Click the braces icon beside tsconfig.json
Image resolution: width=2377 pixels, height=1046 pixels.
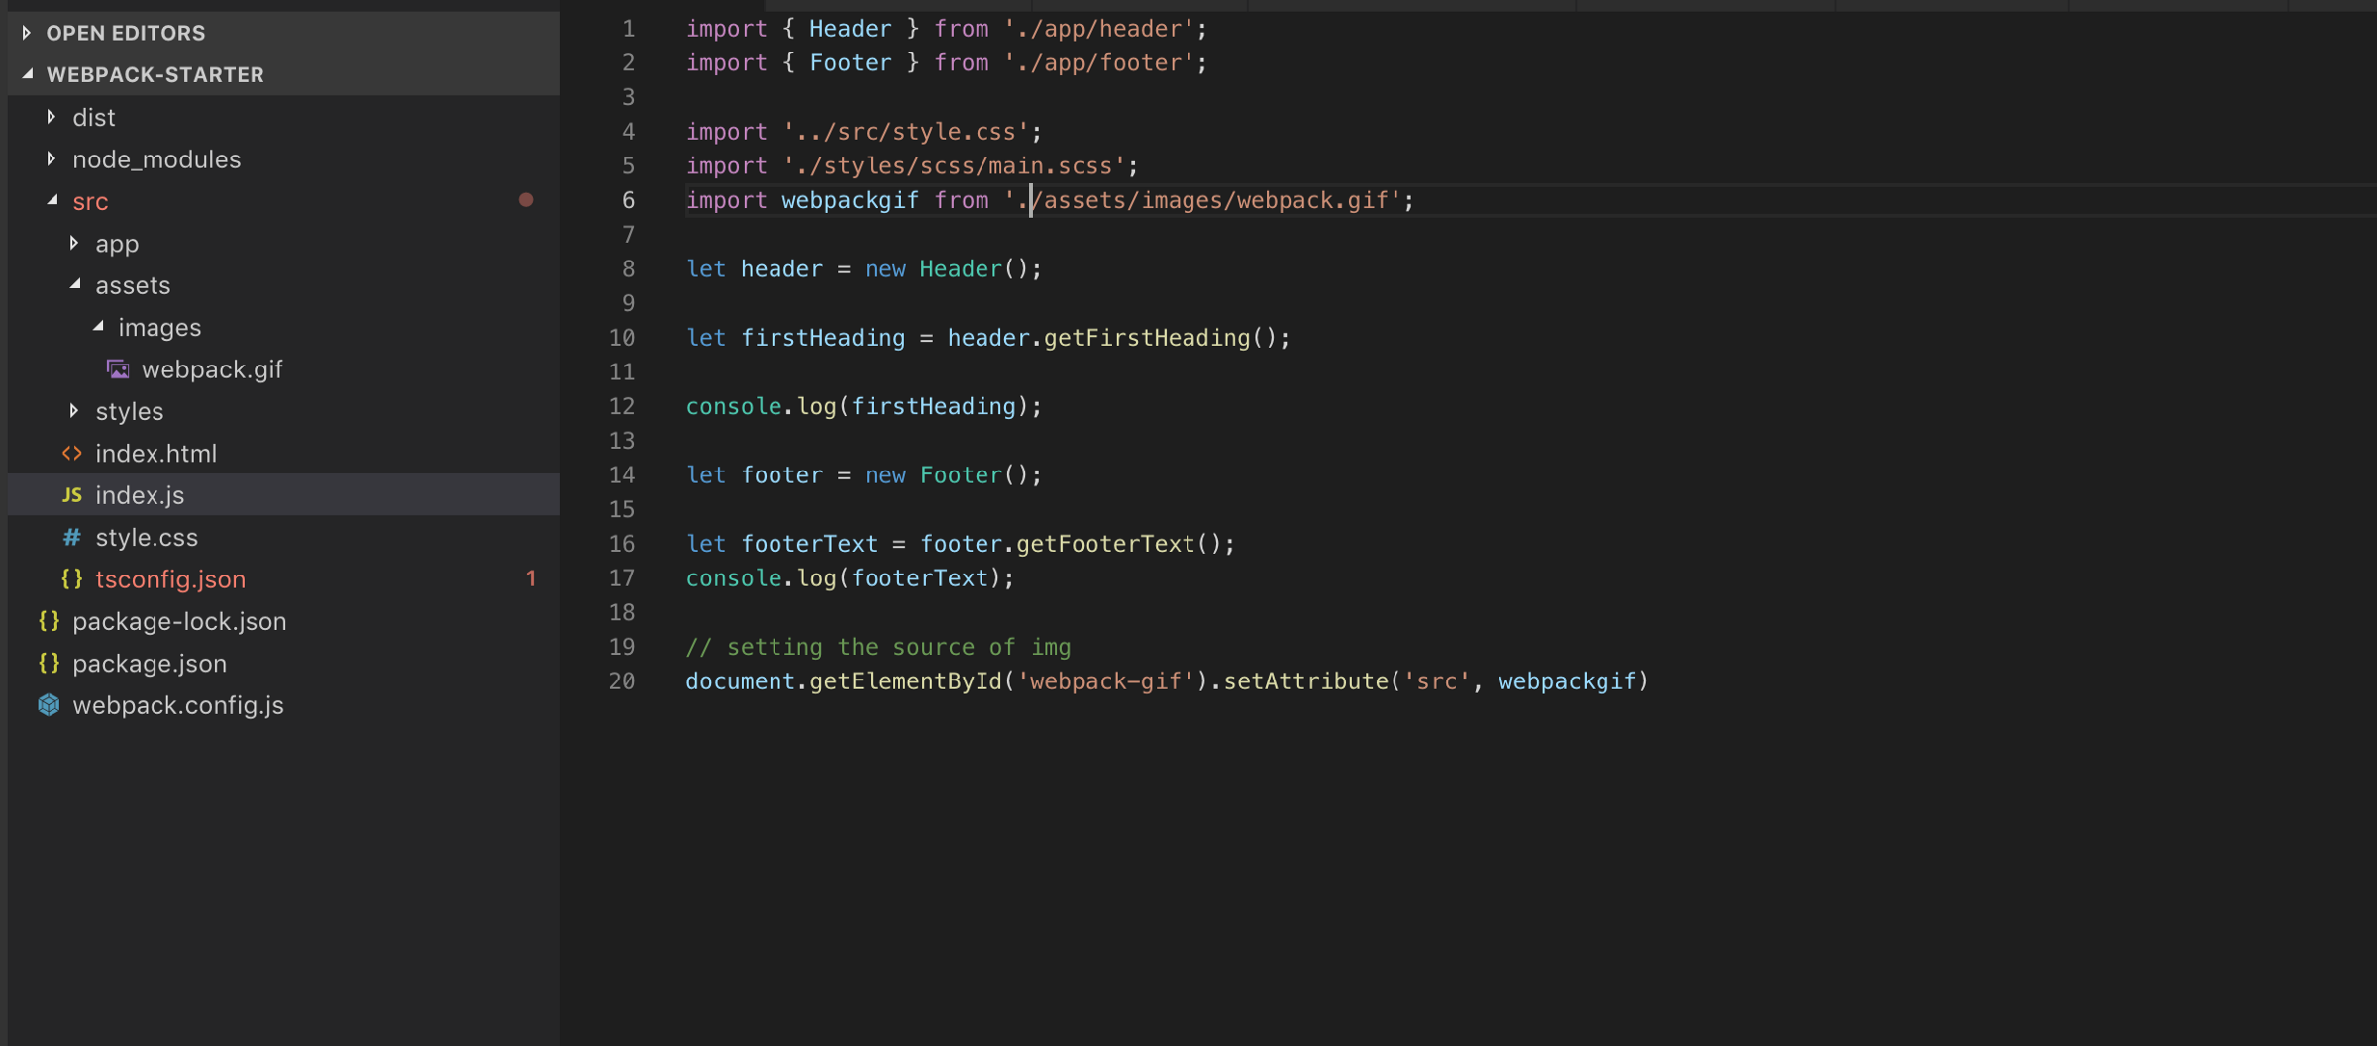[71, 579]
